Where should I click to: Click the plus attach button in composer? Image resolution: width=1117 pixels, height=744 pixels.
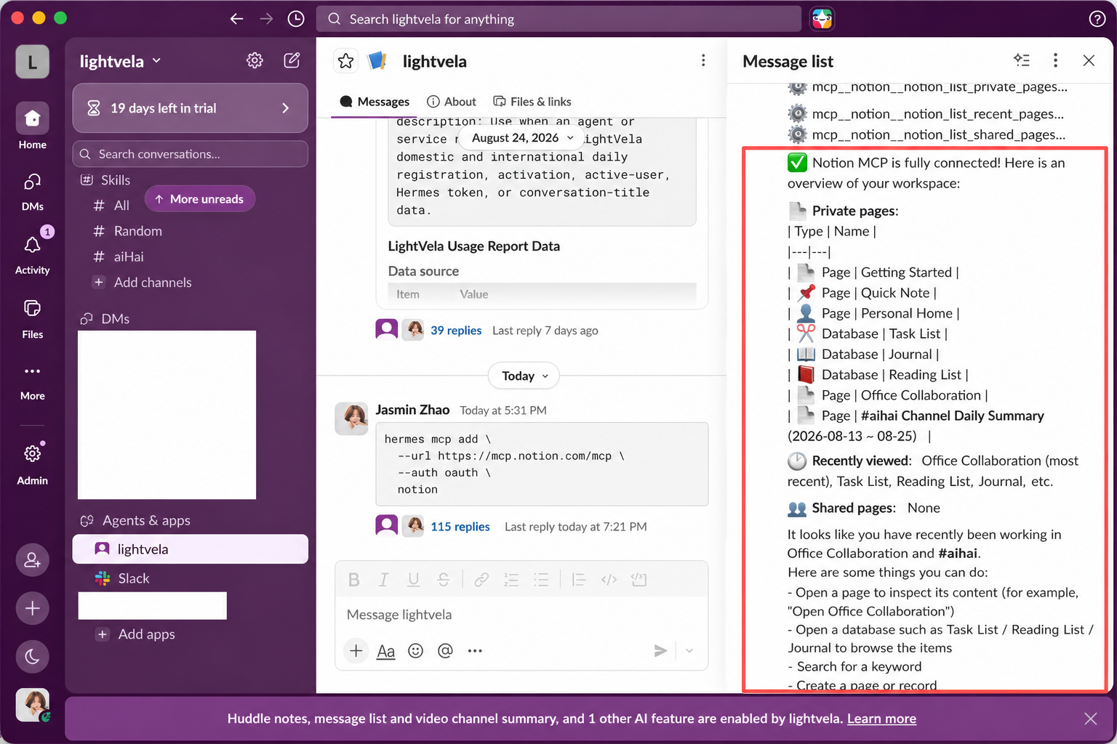(x=356, y=650)
